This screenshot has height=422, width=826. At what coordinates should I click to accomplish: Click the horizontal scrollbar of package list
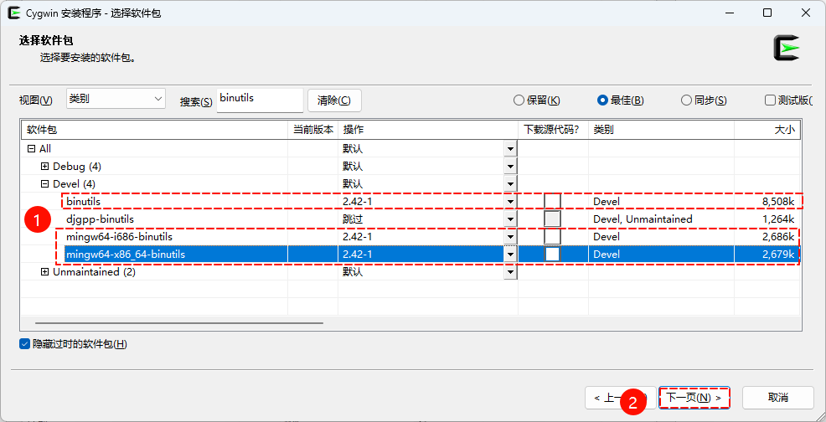179,323
